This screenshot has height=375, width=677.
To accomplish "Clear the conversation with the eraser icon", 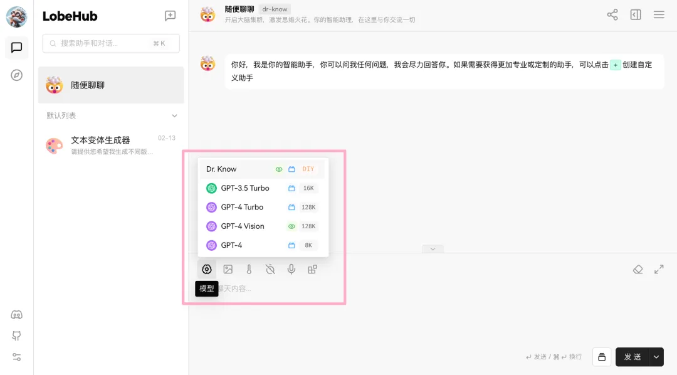I will [x=638, y=269].
